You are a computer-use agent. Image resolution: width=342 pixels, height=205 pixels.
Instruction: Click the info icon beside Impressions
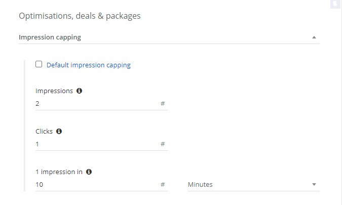[x=79, y=91]
